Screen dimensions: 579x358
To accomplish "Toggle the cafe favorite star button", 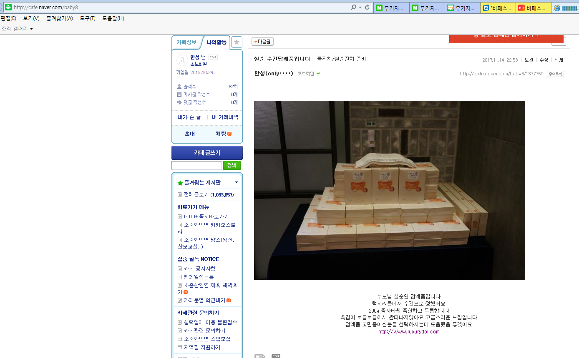I will click(x=237, y=42).
